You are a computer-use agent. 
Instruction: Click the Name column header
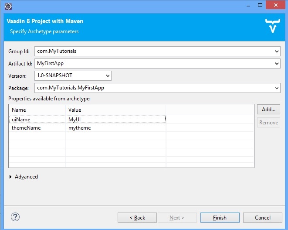click(37, 110)
